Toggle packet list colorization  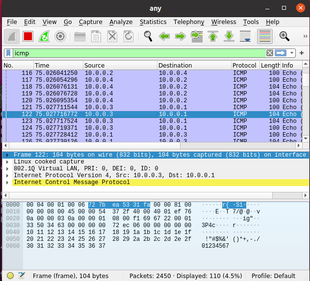click(265, 36)
